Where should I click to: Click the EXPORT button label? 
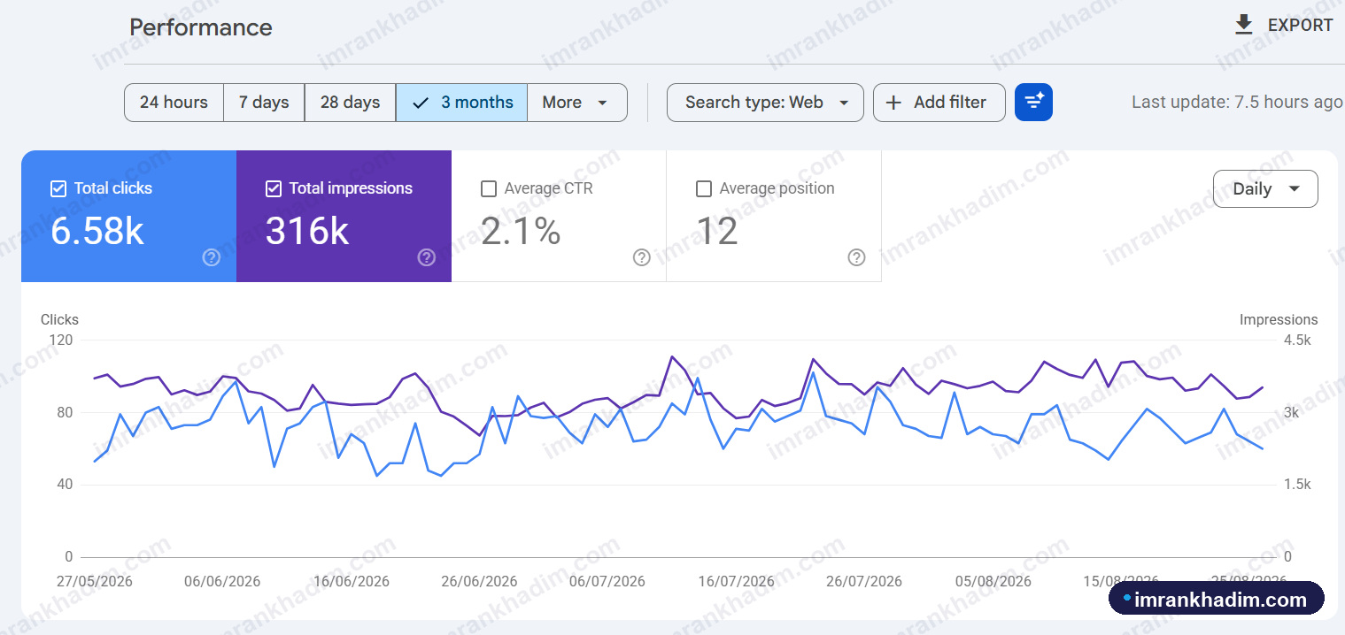[x=1300, y=26]
